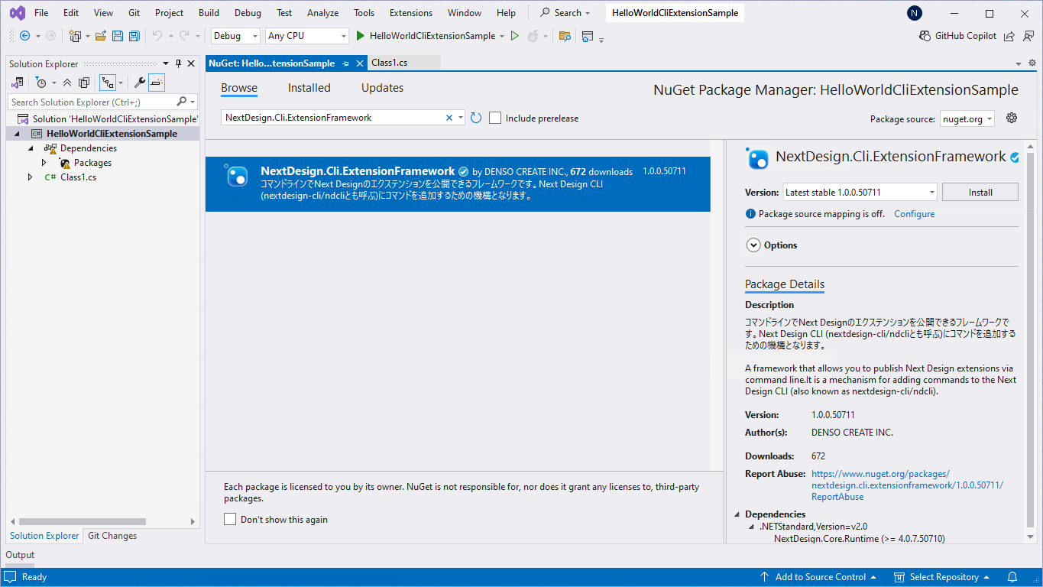Click the Open File folder icon
Image resolution: width=1043 pixels, height=587 pixels.
pos(100,36)
